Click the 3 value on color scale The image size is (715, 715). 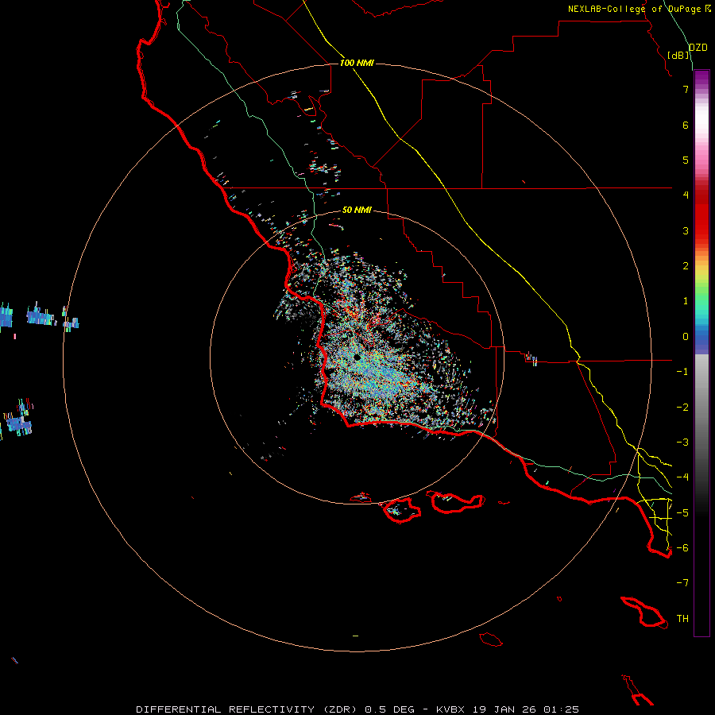pos(686,230)
